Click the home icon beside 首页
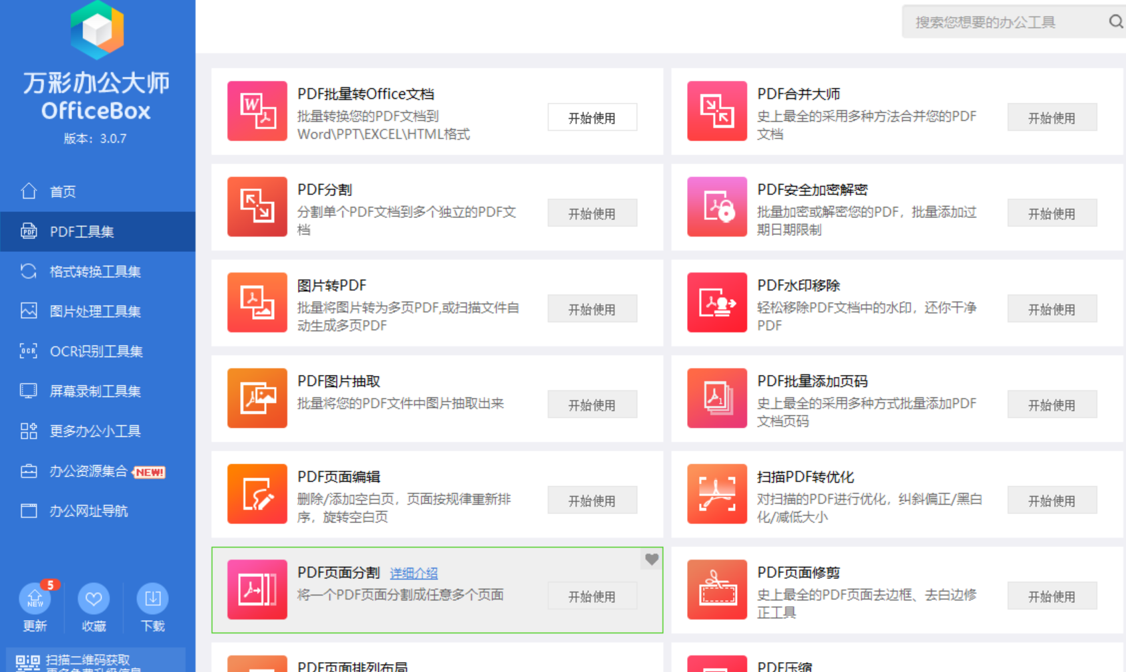Screen dimensions: 1126x672 pos(29,191)
